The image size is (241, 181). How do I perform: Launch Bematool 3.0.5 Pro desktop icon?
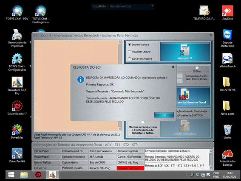pos(17,86)
